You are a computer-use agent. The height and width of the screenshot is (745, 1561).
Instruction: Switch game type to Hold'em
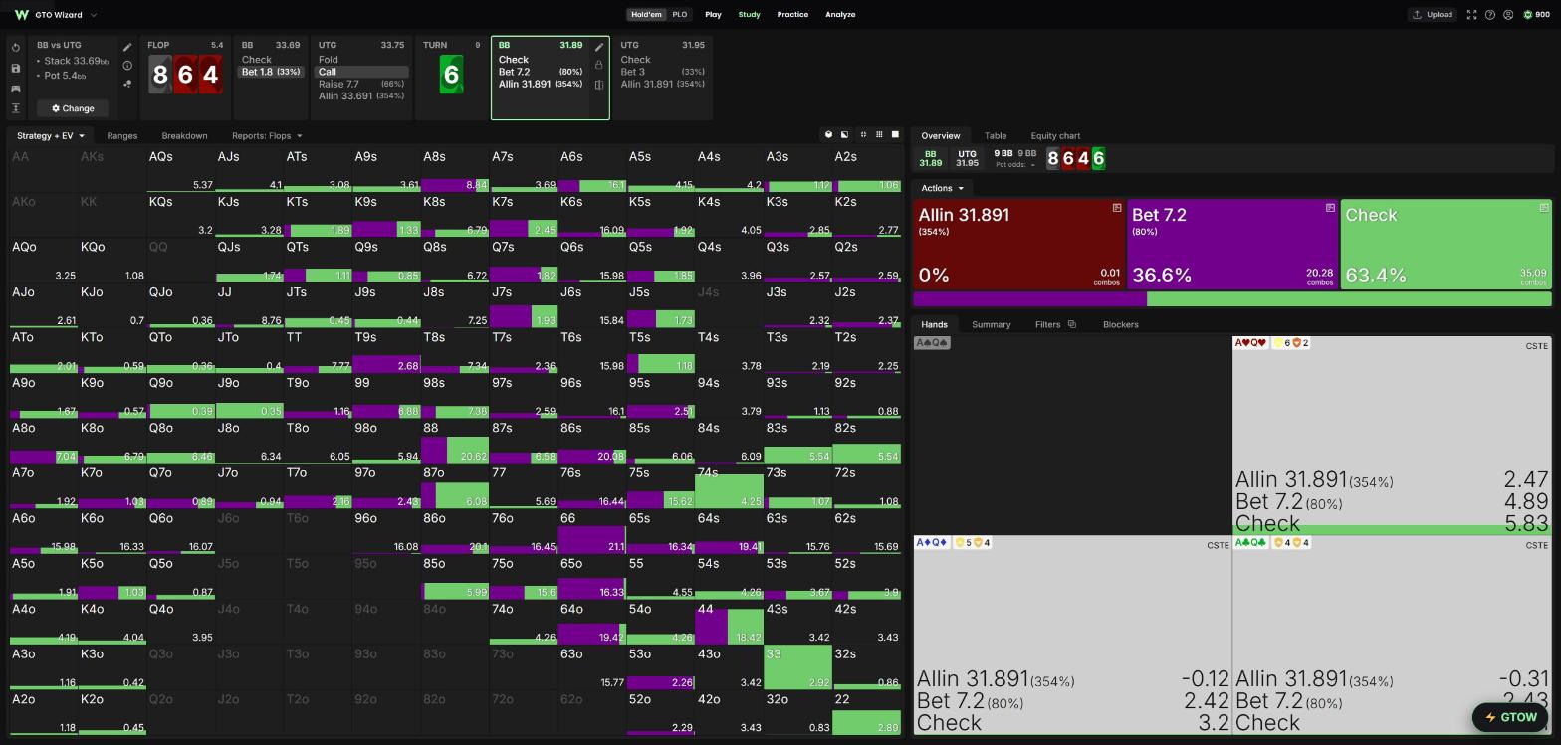pos(646,15)
